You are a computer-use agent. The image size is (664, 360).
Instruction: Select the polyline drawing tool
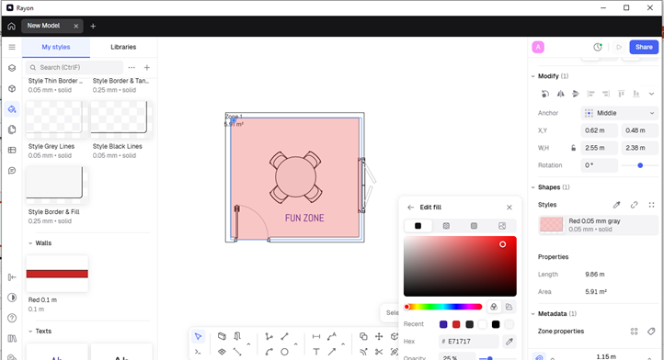click(269, 336)
